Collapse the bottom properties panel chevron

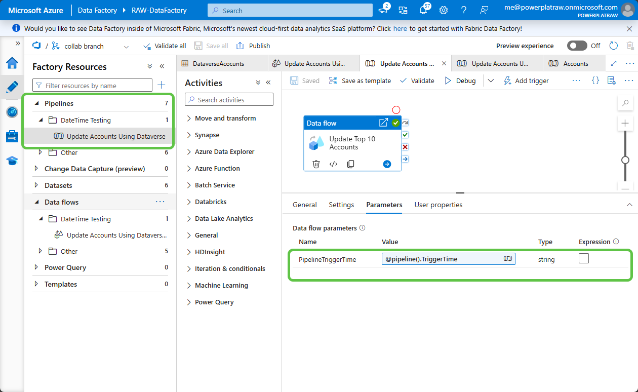coord(629,205)
